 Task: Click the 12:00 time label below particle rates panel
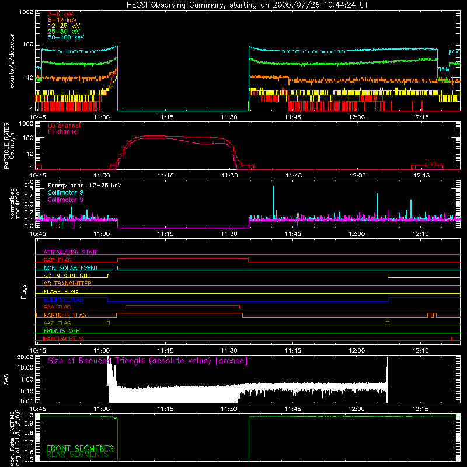pyautogui.click(x=358, y=176)
